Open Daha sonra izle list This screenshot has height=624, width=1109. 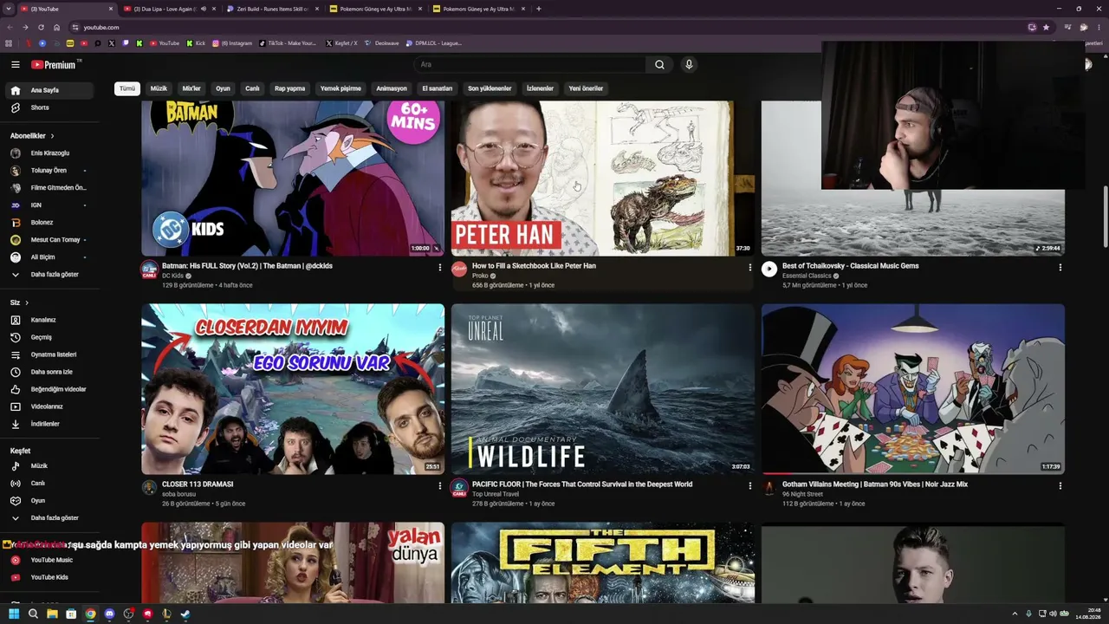click(50, 372)
